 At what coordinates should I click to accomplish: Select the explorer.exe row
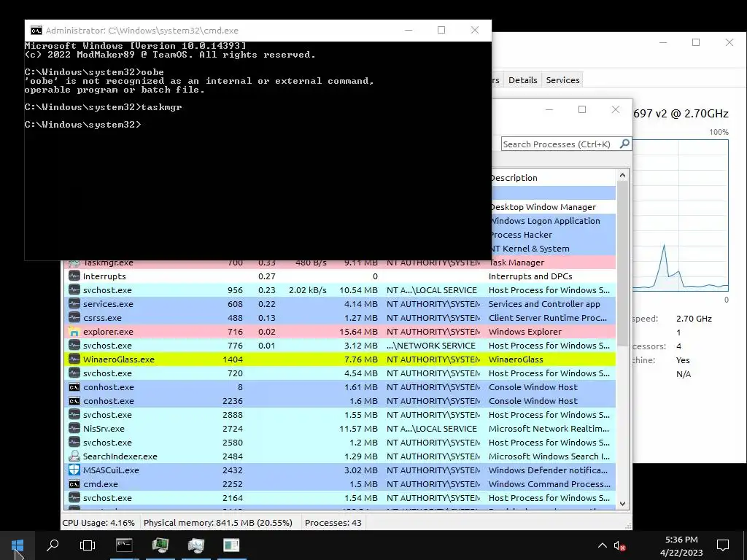coord(340,332)
